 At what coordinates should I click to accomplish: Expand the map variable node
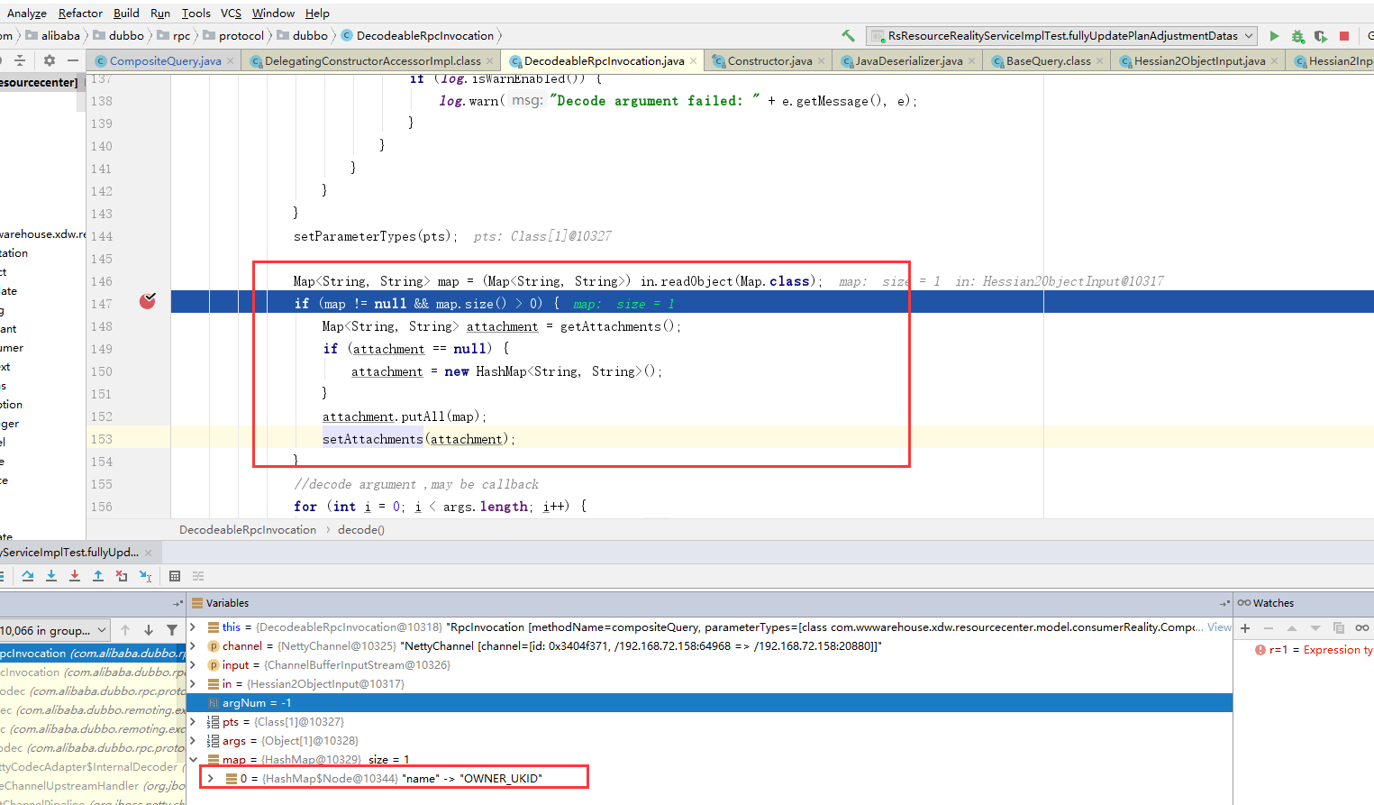192,759
